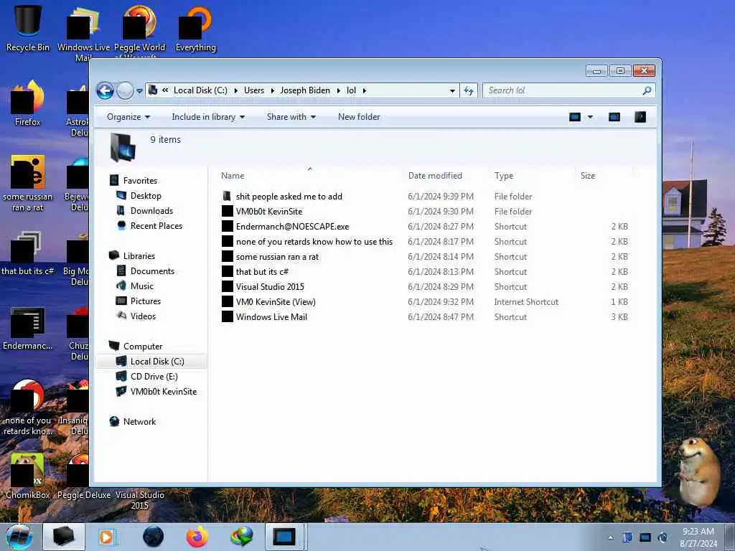Viewport: 735px width, 551px height.
Task: Open the recent pages dropdown beside Forward
Action: pos(139,90)
